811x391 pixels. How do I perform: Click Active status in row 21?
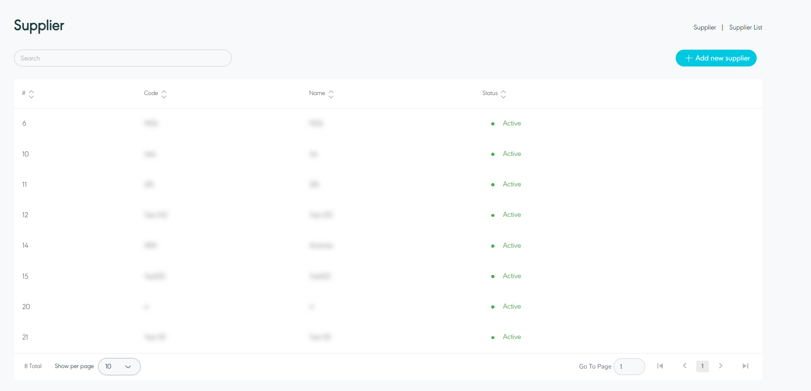click(512, 337)
